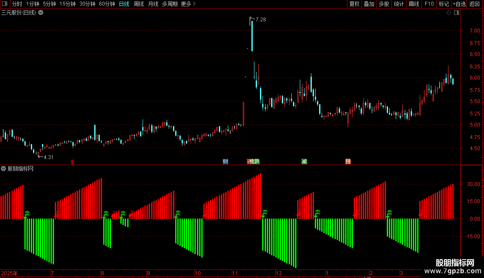Expand 更多 period options

click(188, 4)
